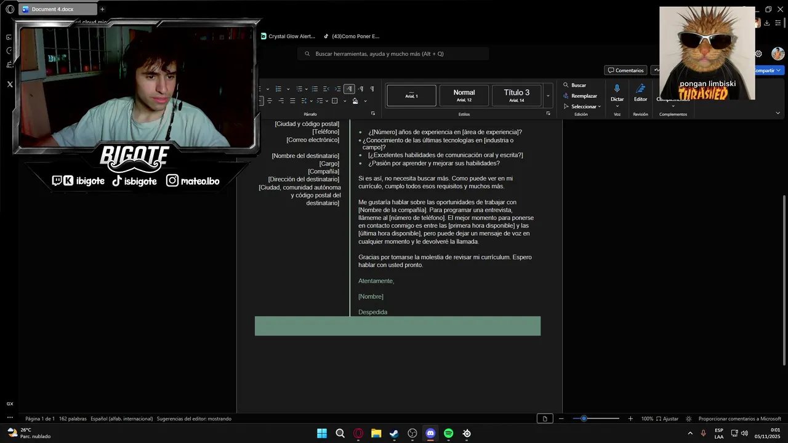Apply the Normal style
This screenshot has height=443, width=788.
coord(464,95)
